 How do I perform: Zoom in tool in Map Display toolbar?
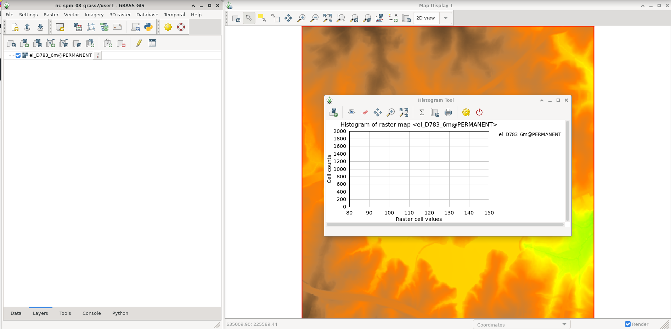click(x=301, y=18)
